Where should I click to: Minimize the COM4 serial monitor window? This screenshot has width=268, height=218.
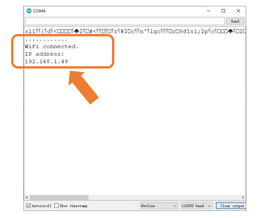pyautogui.click(x=209, y=11)
